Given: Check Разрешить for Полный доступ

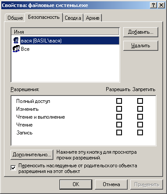Looking at the screenshot, I should pos(119,101).
